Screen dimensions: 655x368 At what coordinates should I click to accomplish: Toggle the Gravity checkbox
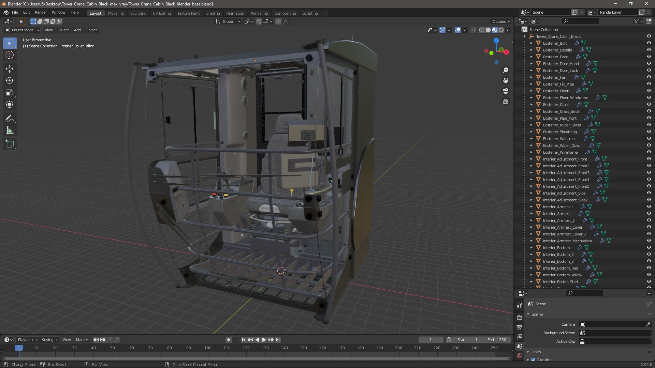[x=533, y=360]
